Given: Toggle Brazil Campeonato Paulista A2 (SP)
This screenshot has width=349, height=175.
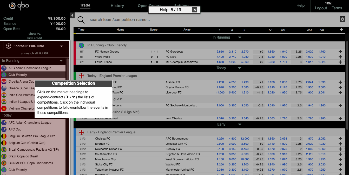Looking at the screenshot, I should (33, 150).
